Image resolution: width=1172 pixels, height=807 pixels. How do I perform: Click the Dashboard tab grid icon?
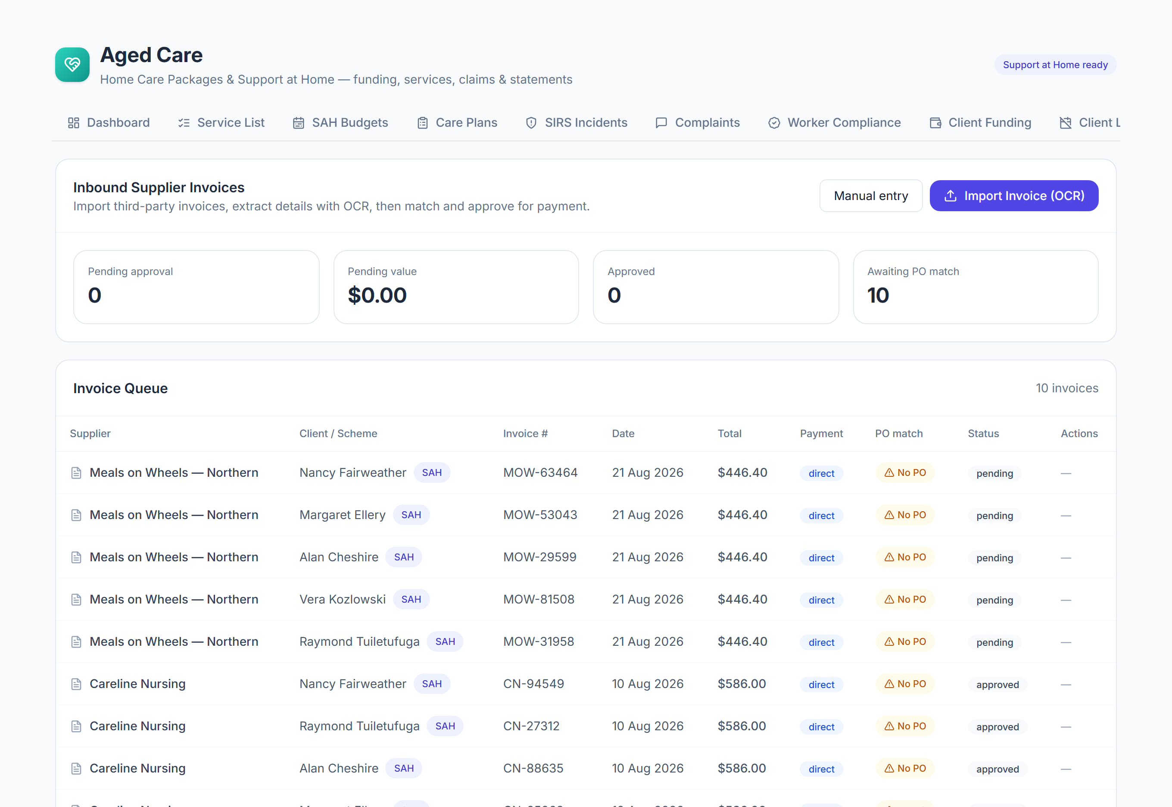point(74,123)
